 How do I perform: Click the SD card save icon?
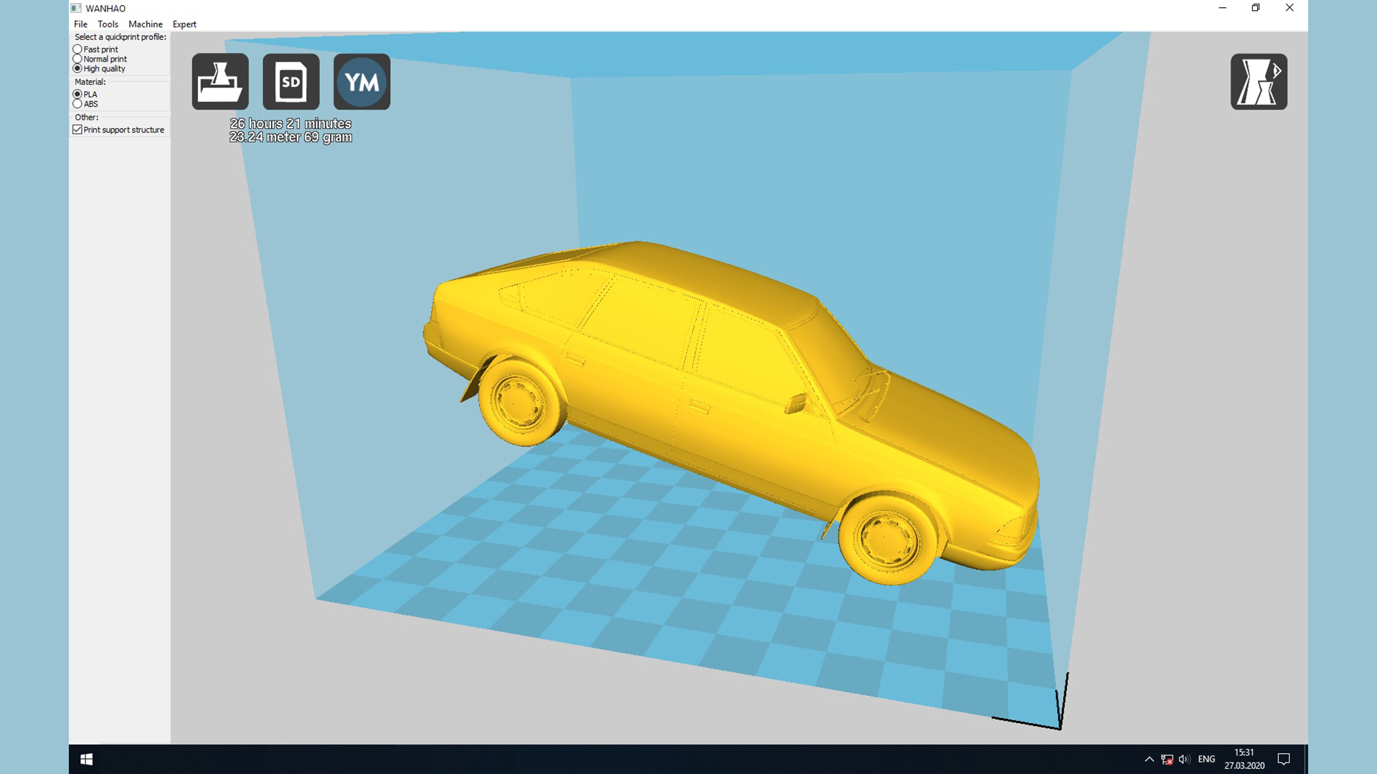tap(291, 82)
